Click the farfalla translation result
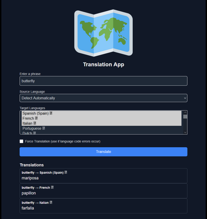Image resolution: width=207 pixels, height=219 pixels. pos(28,208)
